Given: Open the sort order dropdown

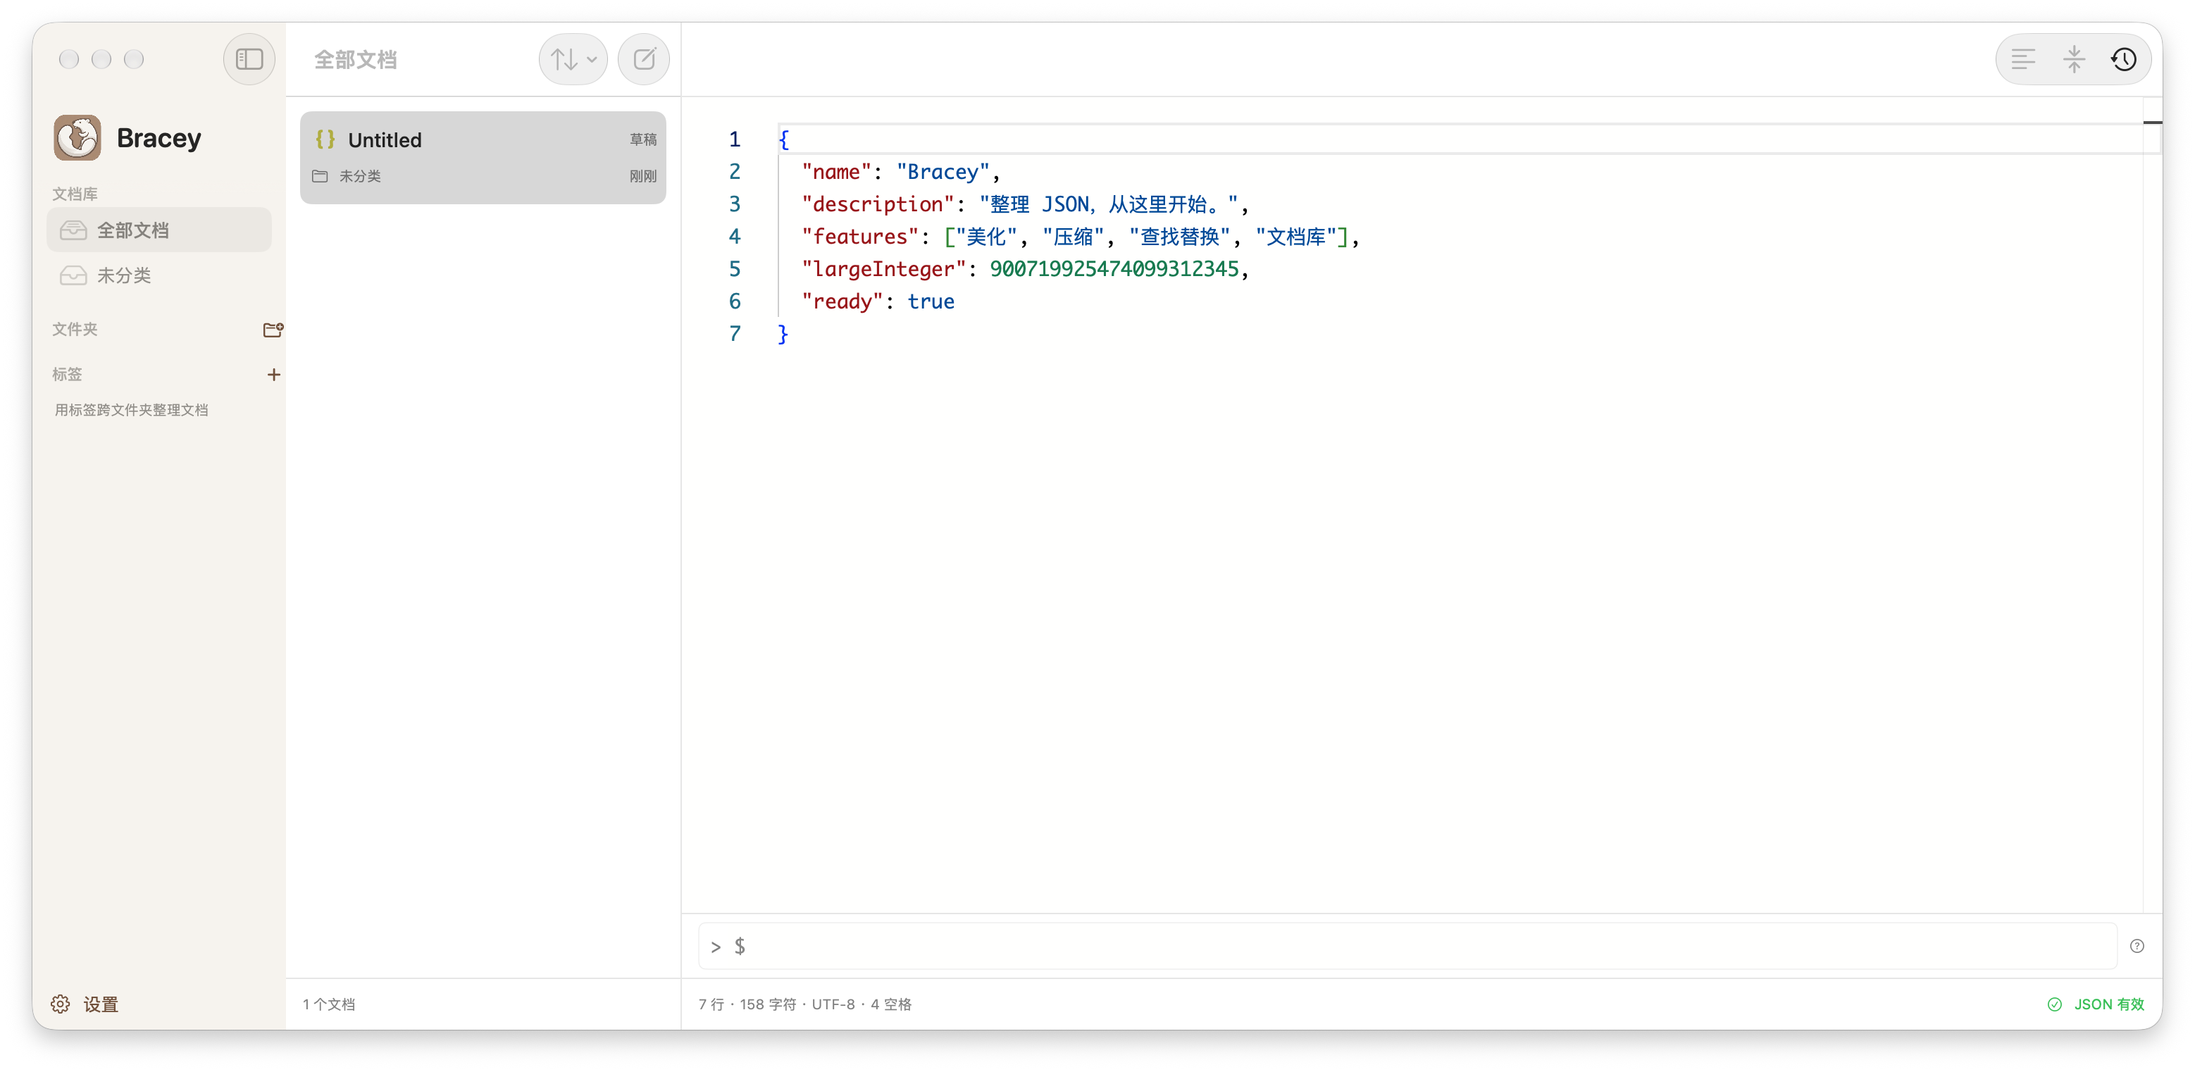Looking at the screenshot, I should tap(573, 60).
